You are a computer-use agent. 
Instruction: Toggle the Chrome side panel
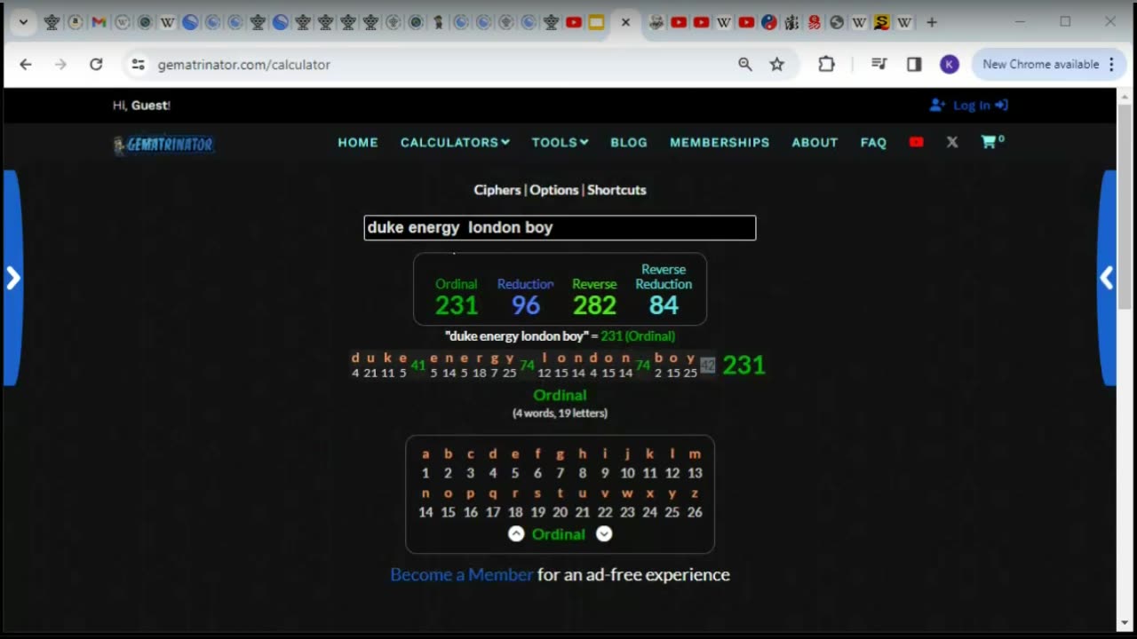[914, 64]
